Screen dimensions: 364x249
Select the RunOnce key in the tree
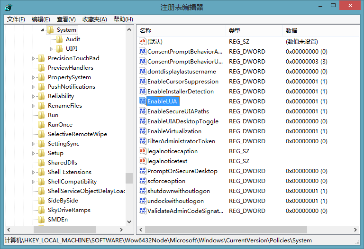click(60, 125)
